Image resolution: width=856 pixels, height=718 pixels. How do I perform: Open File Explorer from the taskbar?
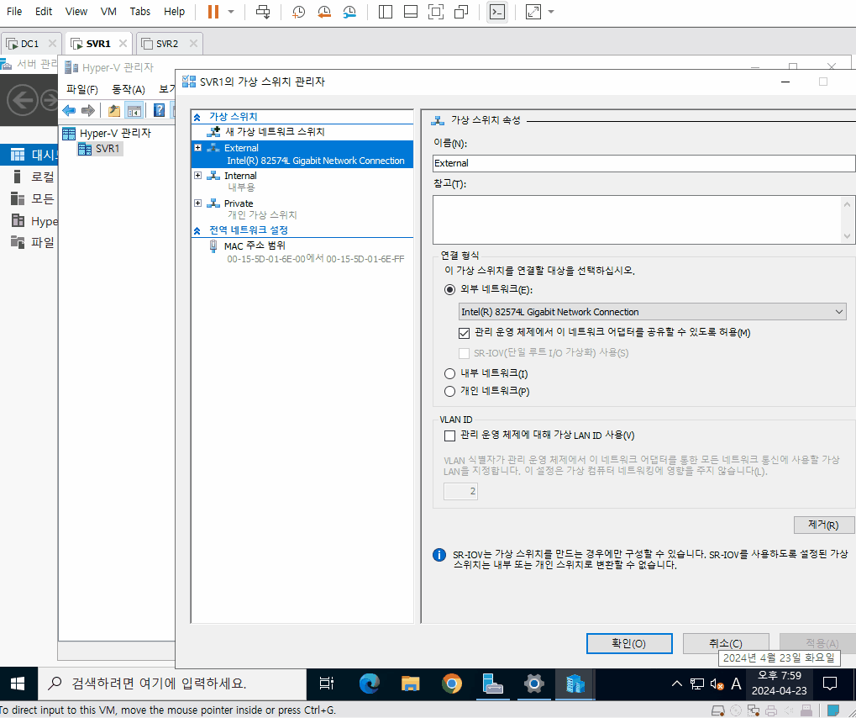411,684
